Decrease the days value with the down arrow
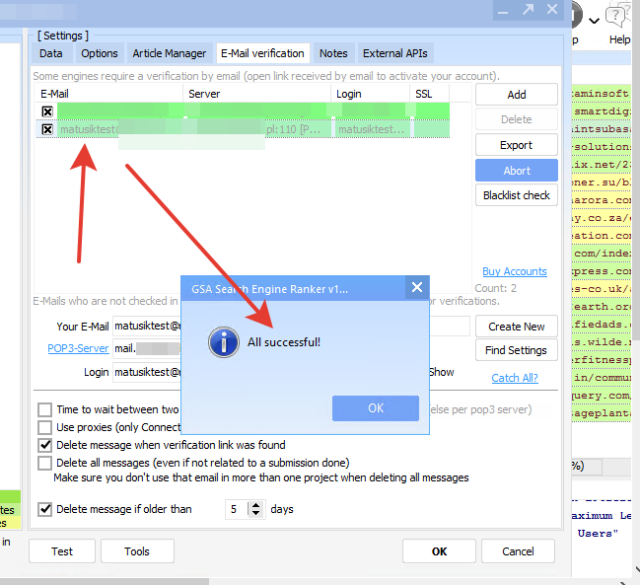The image size is (640, 585). coord(256,513)
